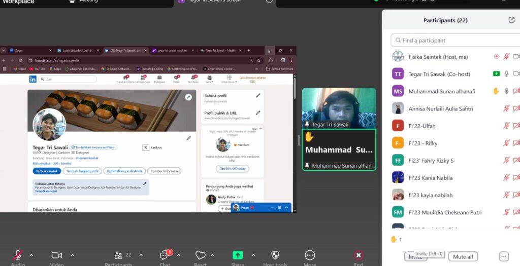Click Tambah bagian profil button

[82, 171]
